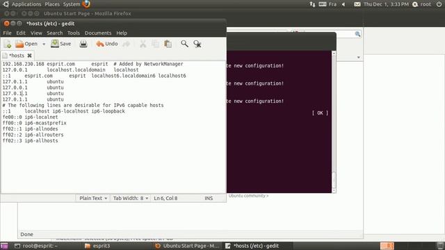Open the View menu

[36, 33]
